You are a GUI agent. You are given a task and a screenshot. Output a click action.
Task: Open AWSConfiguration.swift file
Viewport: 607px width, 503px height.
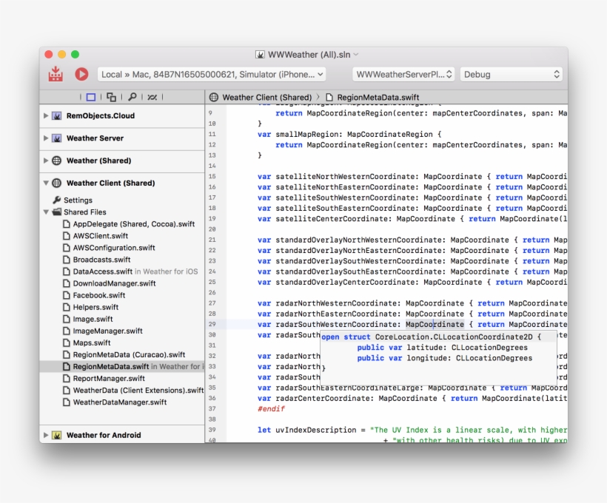point(114,248)
